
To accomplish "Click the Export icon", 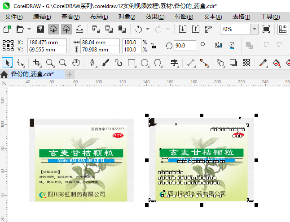I will pos(196,29).
